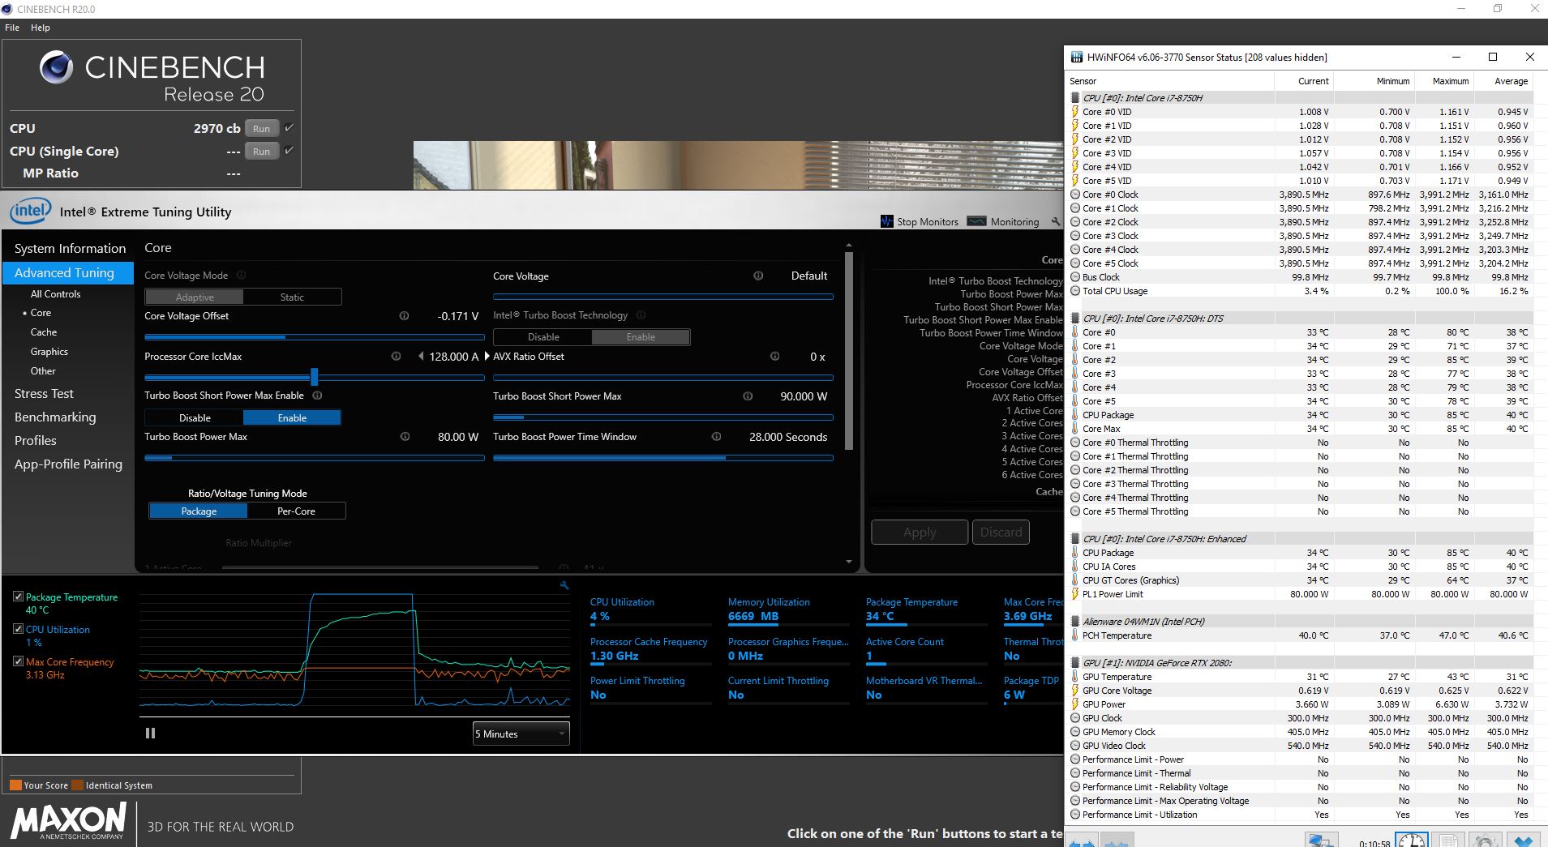
Task: Click the Processor Core IccMax slider handle
Action: point(314,377)
